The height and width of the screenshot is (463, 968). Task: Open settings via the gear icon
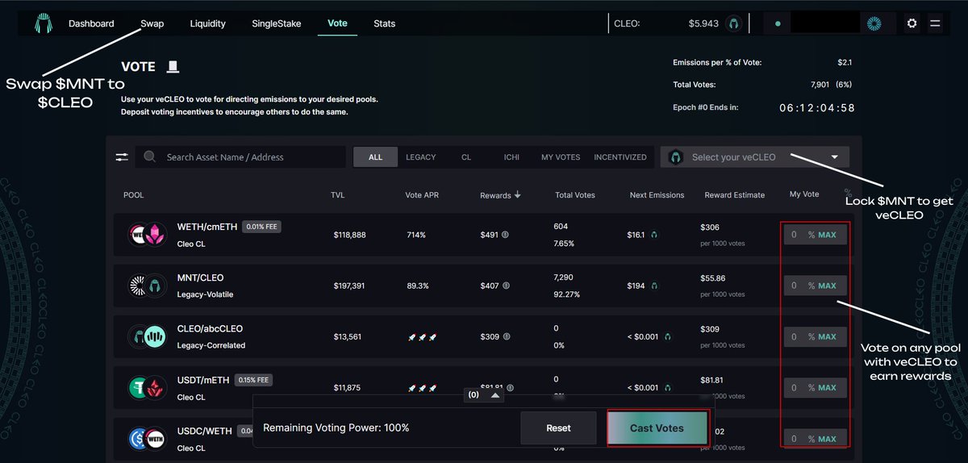pyautogui.click(x=912, y=23)
